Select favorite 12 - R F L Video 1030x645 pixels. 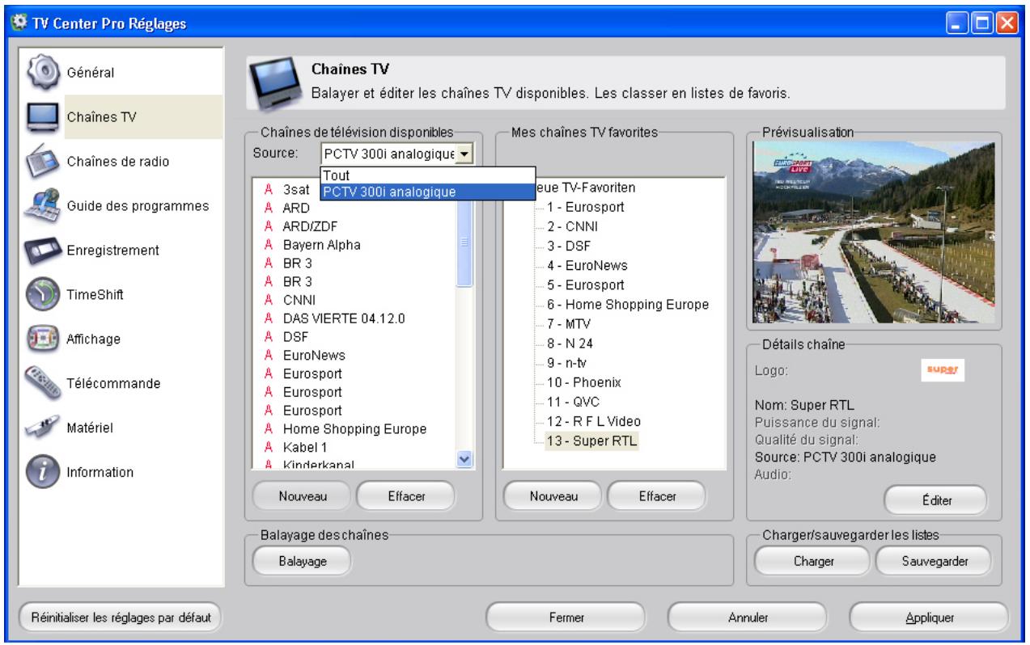[594, 421]
